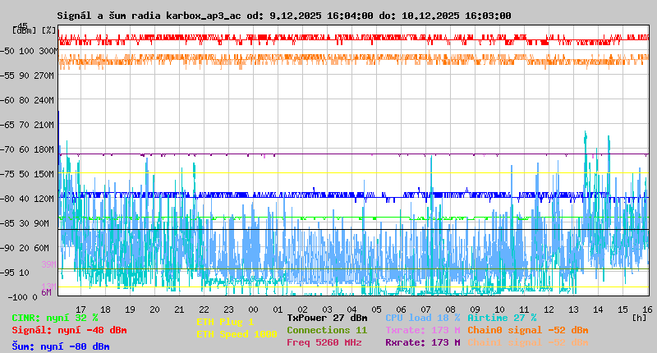Select the ETH Plug legend entry
657x353 pixels.
[225, 322]
